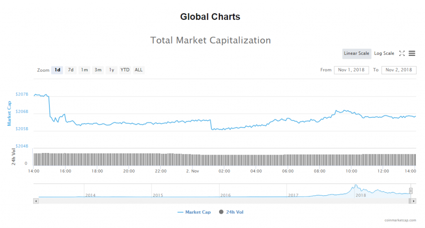Open the chart hamburger menu icon
Viewport: 425px width, 228px height.
click(412, 53)
